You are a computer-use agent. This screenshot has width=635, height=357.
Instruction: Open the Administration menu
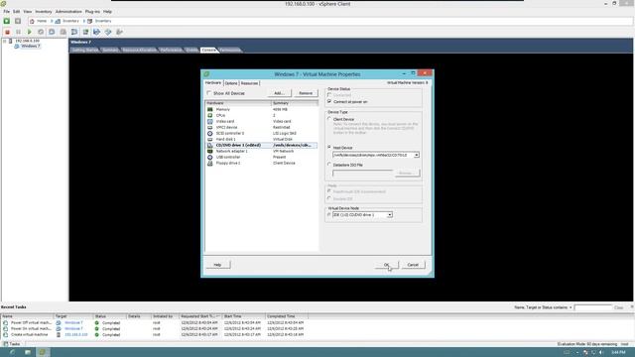pyautogui.click(x=68, y=12)
